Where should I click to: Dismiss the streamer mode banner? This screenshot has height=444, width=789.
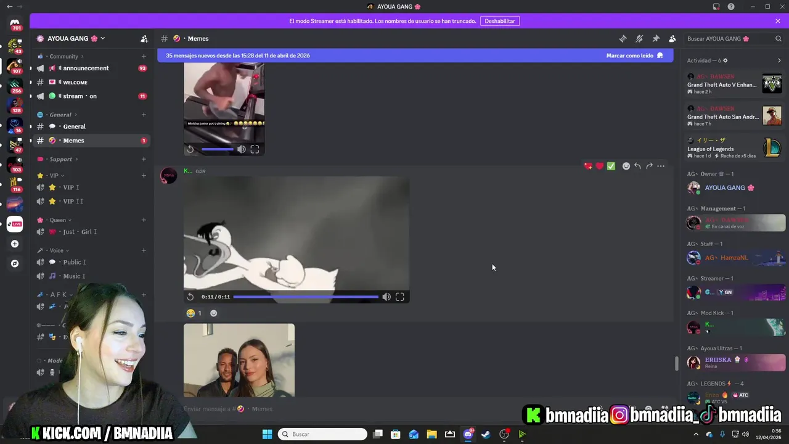pos(778,21)
